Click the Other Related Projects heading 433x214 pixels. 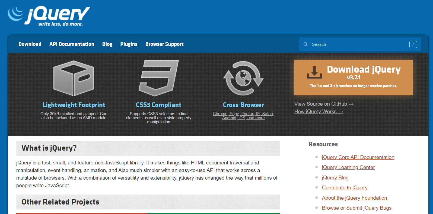click(60, 202)
